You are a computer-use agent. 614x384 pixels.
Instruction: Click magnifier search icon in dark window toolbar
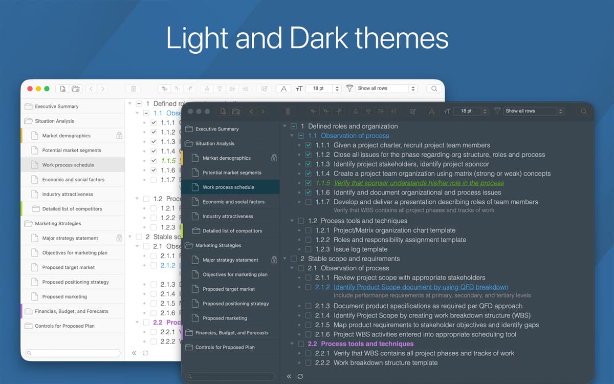click(x=583, y=111)
